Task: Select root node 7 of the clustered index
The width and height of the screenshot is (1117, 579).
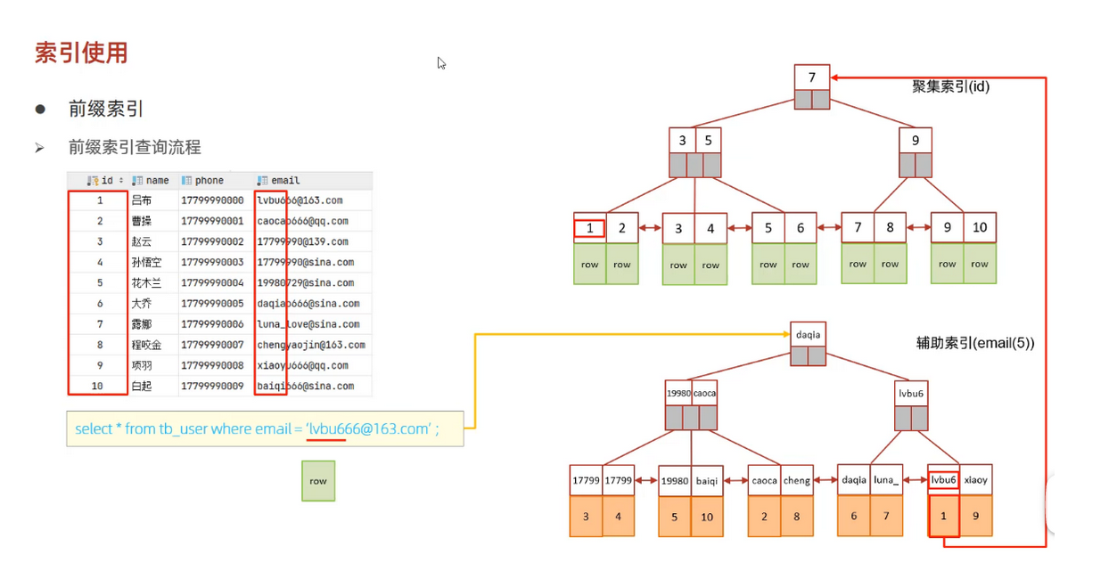Action: pyautogui.click(x=811, y=77)
